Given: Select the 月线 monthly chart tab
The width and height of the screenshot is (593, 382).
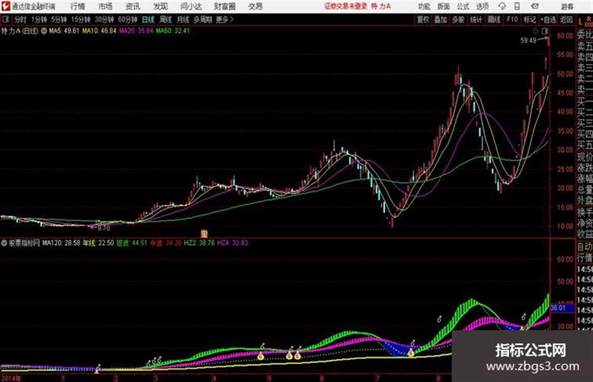Looking at the screenshot, I should click(183, 19).
